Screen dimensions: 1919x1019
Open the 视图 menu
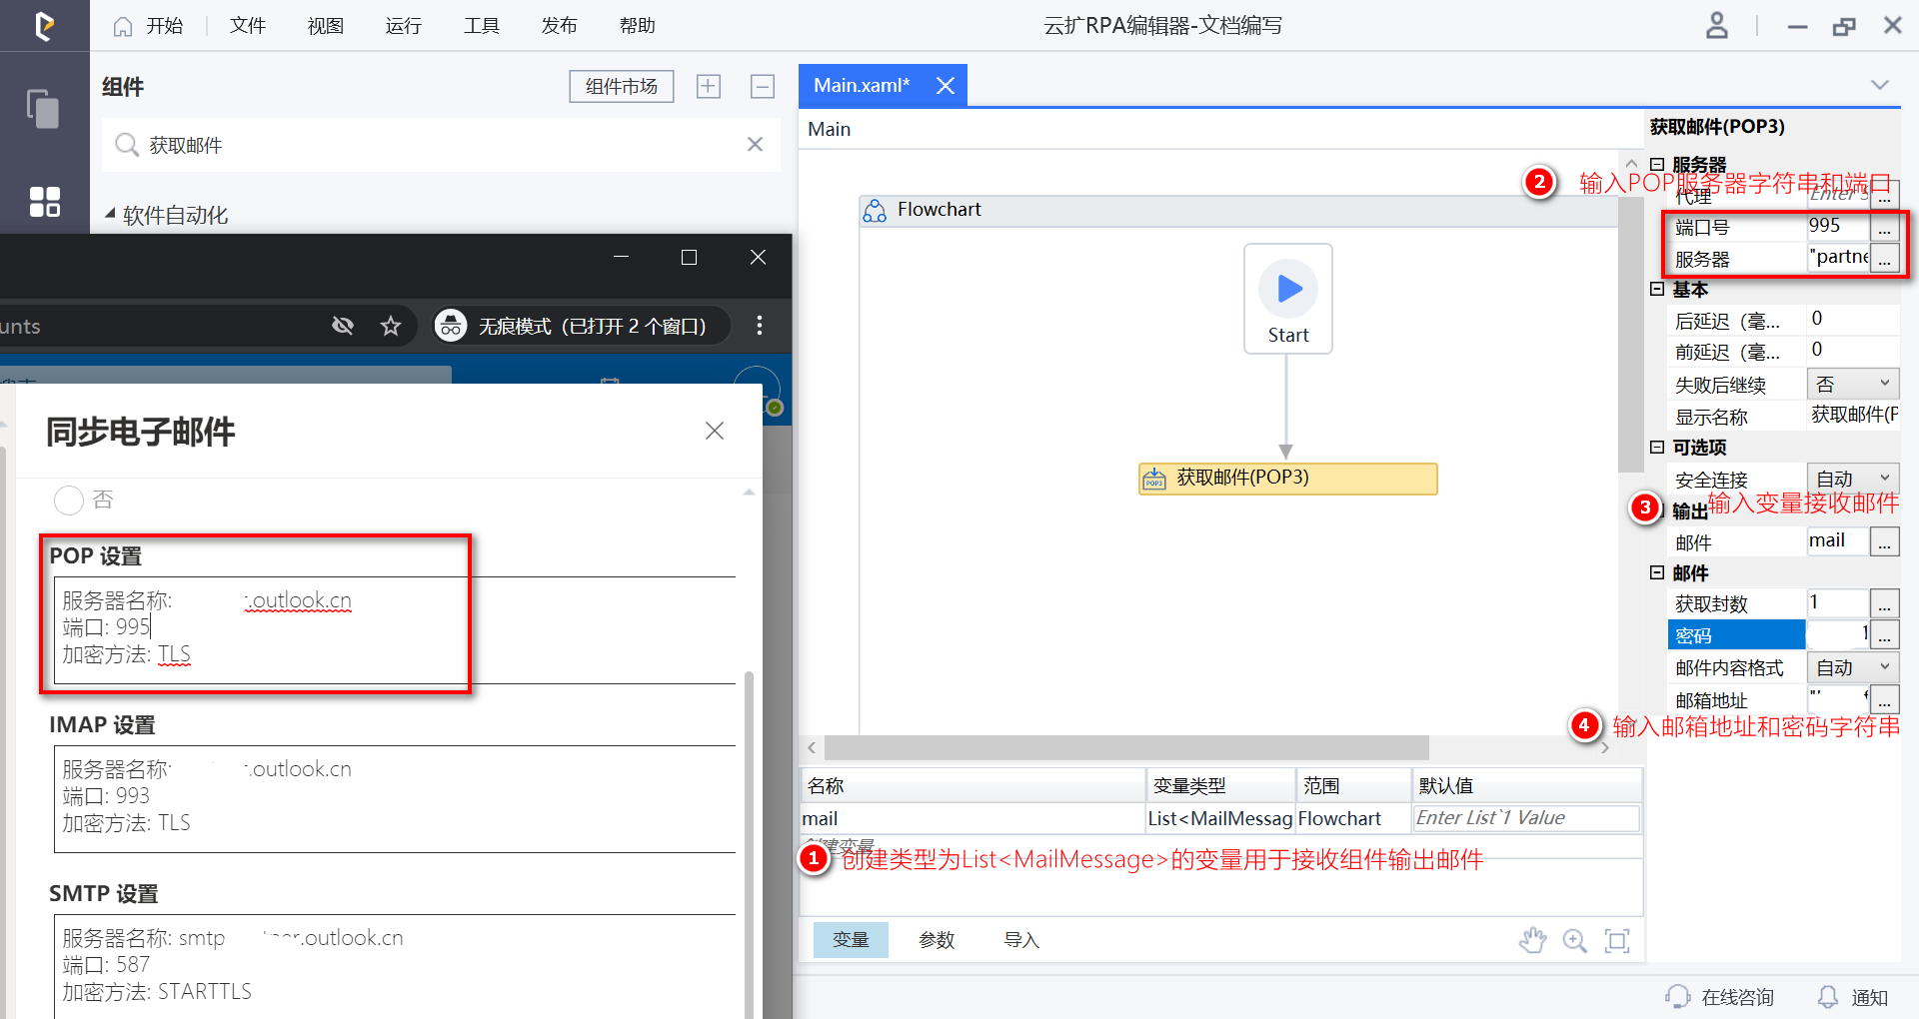pos(326,26)
